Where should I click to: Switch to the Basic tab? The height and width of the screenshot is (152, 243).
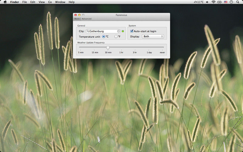[77, 19]
